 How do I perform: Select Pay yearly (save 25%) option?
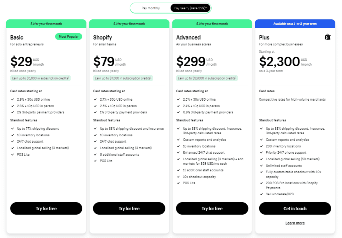click(190, 8)
